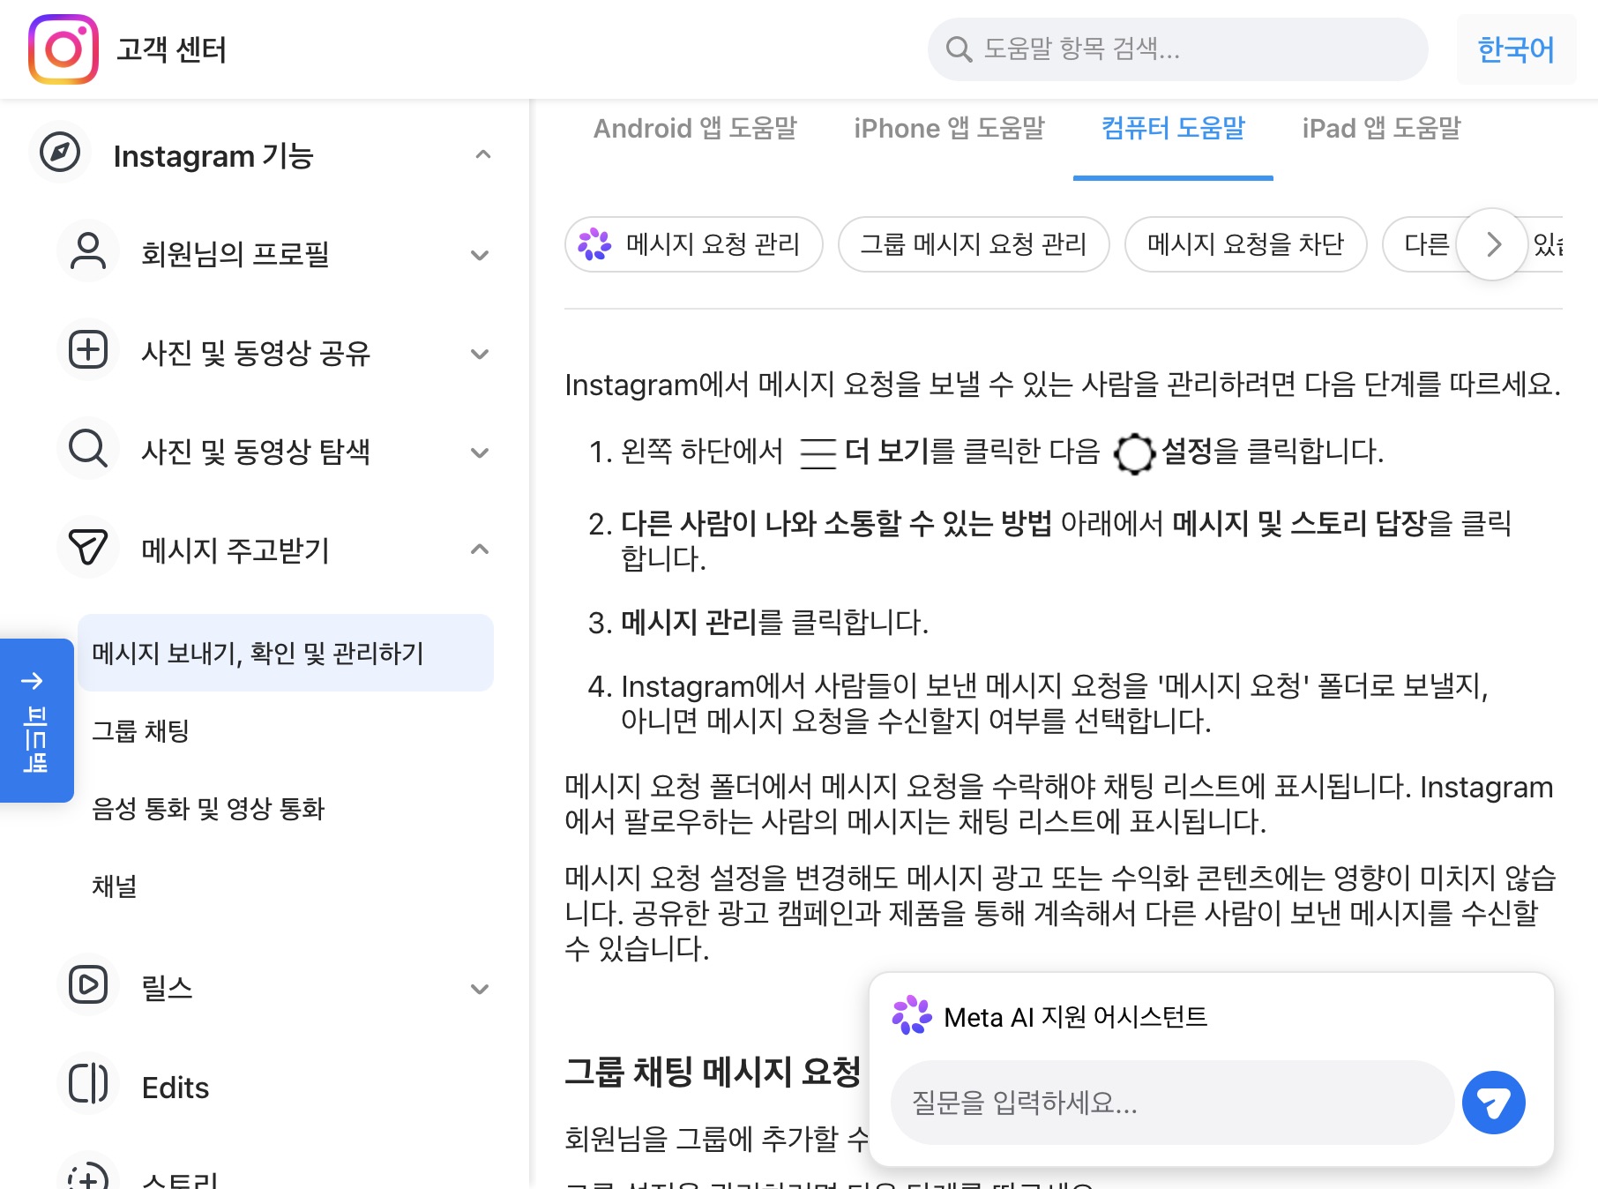
Task: Click the Reels play icon
Action: pyautogui.click(x=88, y=985)
